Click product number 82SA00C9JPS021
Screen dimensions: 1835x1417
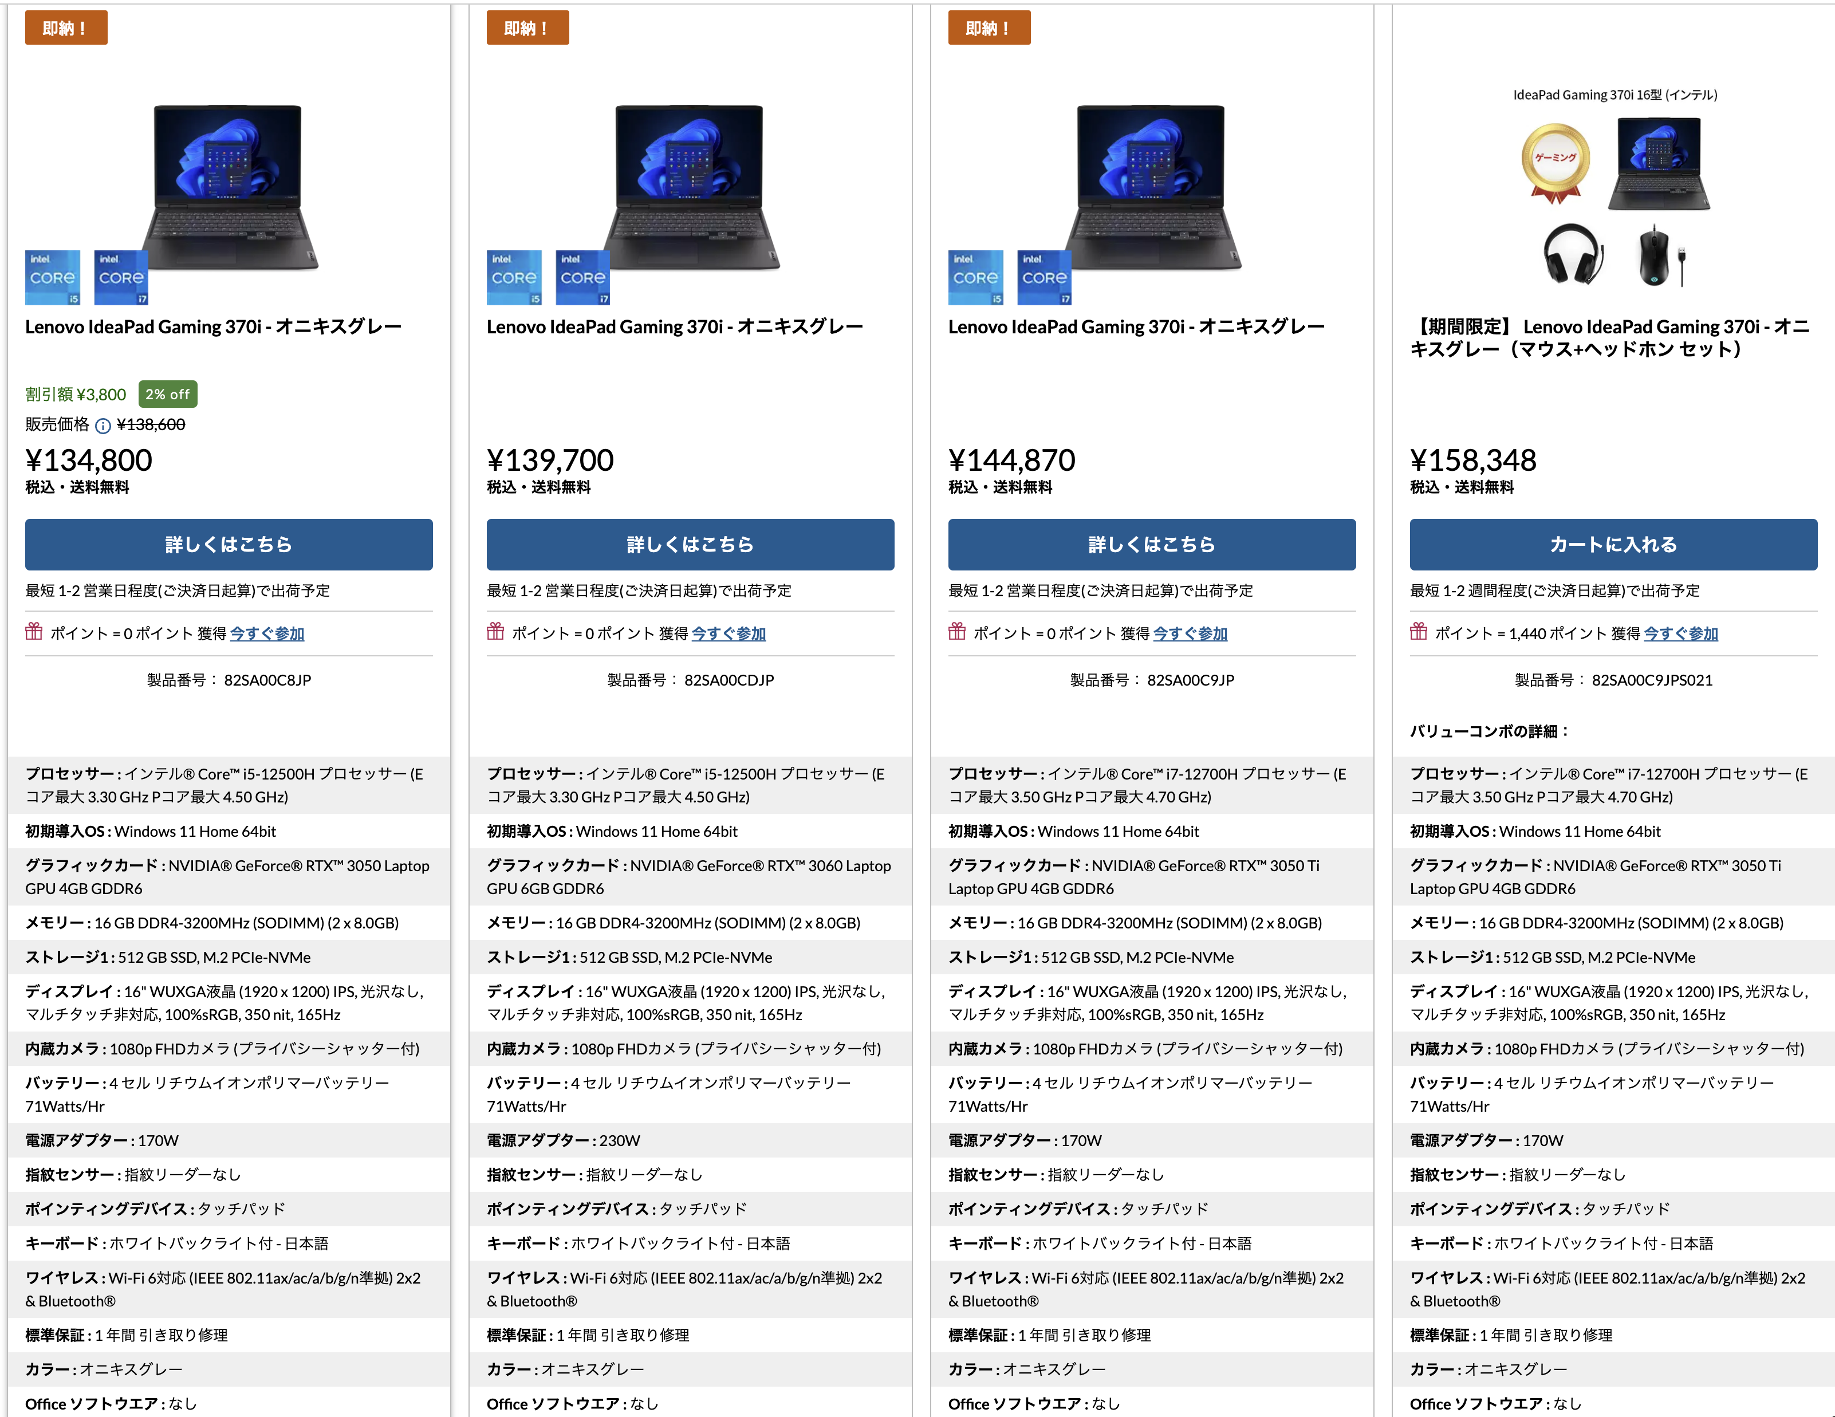(x=1652, y=680)
